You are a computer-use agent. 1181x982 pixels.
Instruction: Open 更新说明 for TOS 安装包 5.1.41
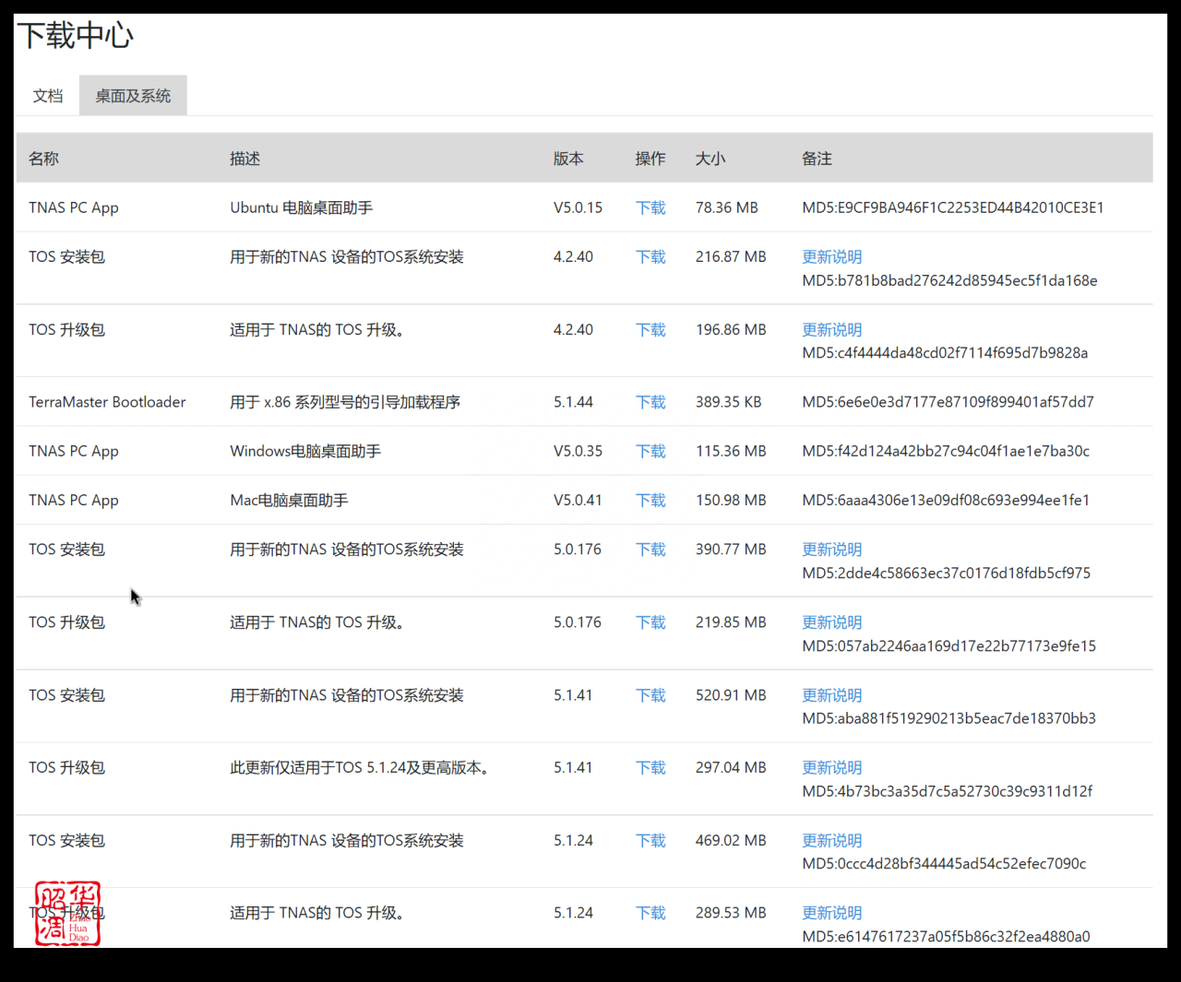(830, 694)
